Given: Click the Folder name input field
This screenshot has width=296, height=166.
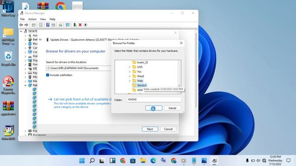Looking at the screenshot, I should [154, 100].
